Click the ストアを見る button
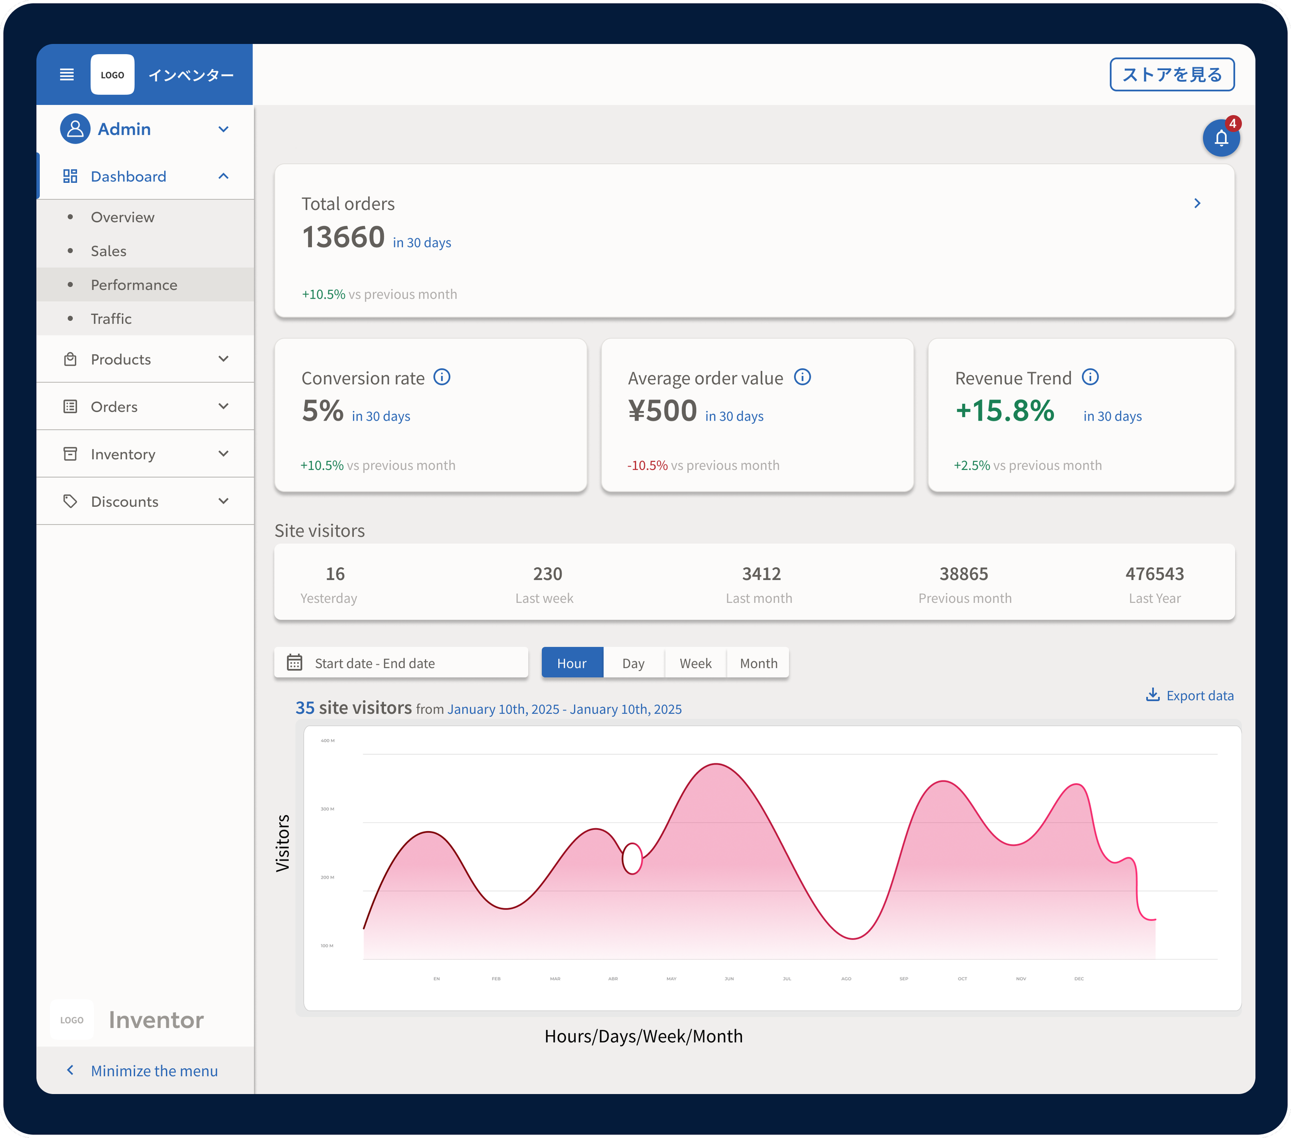The width and height of the screenshot is (1291, 1138). point(1172,74)
